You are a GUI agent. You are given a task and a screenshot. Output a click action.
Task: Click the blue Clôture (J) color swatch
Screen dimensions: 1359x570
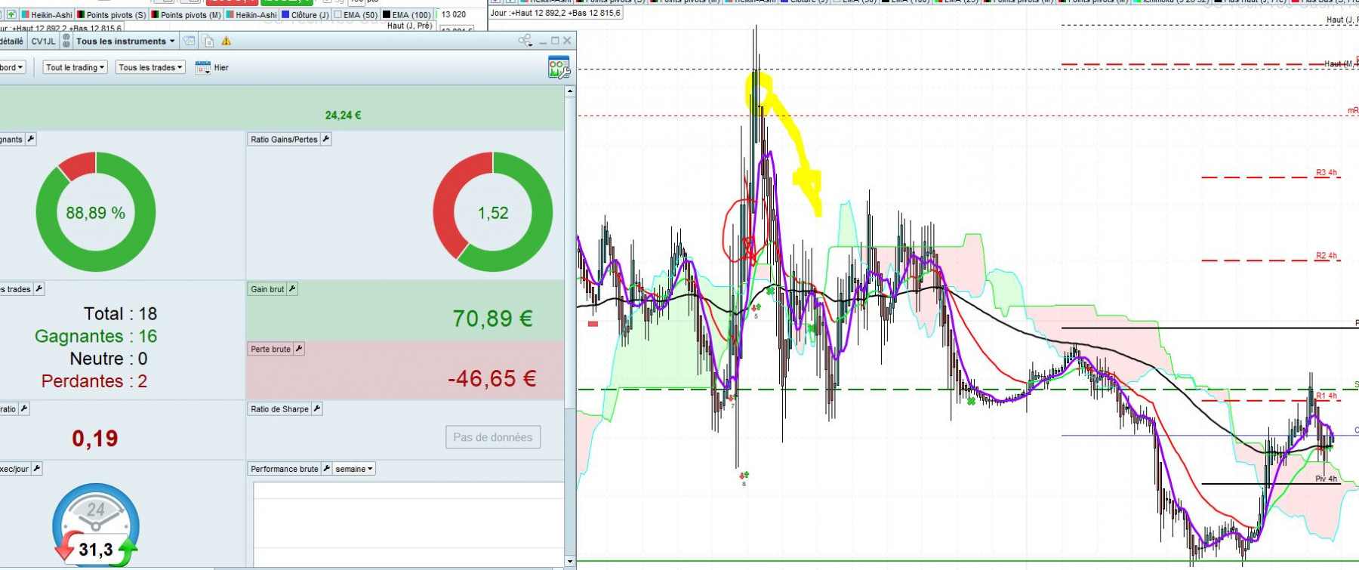click(x=285, y=14)
